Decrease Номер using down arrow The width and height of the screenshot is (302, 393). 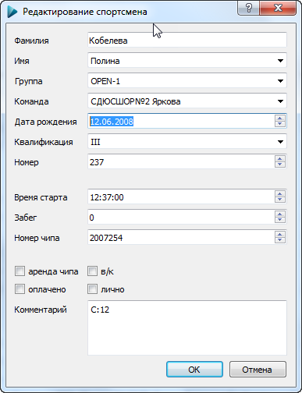280,165
